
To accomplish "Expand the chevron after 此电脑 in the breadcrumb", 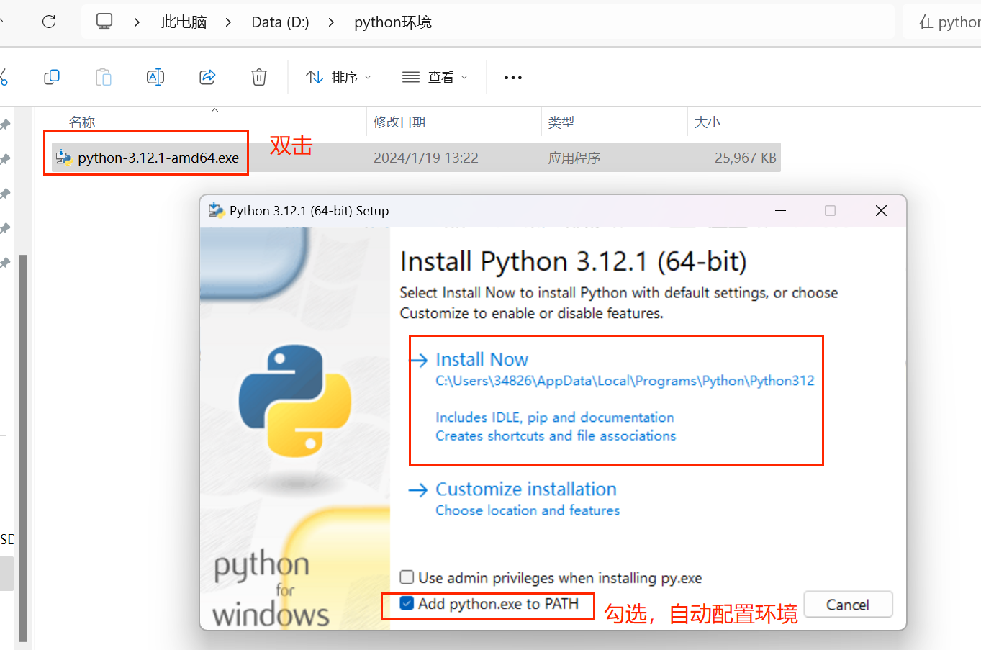I will [228, 22].
